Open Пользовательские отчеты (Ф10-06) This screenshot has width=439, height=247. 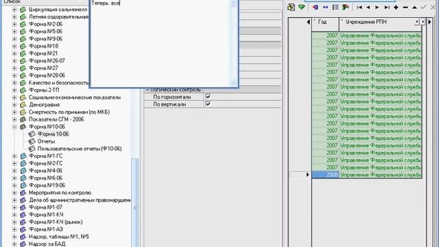(80, 149)
